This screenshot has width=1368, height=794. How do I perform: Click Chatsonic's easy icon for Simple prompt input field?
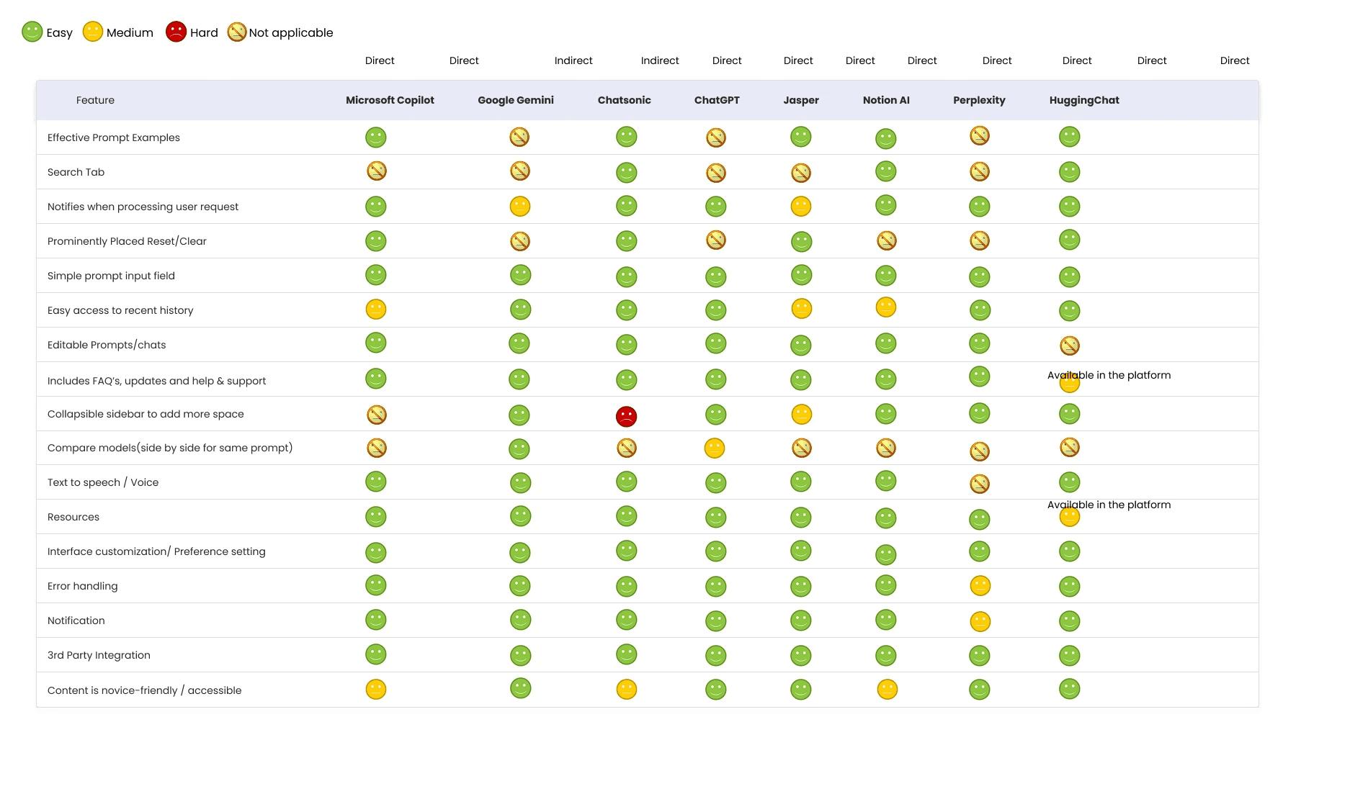click(x=627, y=276)
